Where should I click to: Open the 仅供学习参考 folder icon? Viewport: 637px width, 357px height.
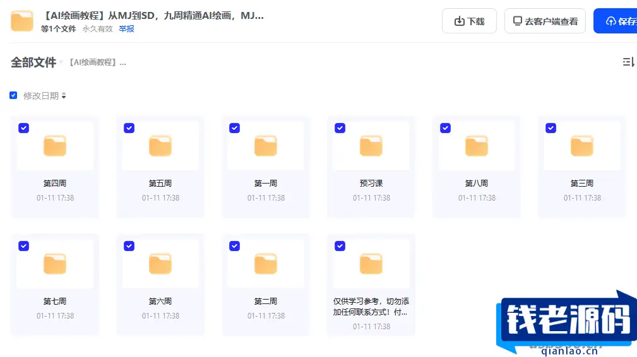[x=371, y=264]
